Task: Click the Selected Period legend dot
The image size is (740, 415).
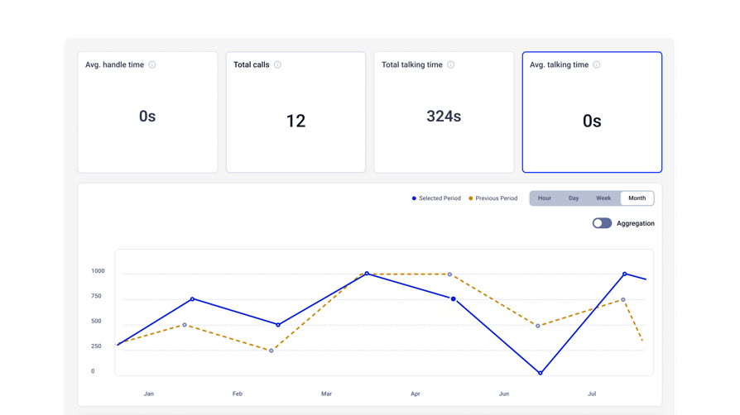Action: pyautogui.click(x=414, y=198)
